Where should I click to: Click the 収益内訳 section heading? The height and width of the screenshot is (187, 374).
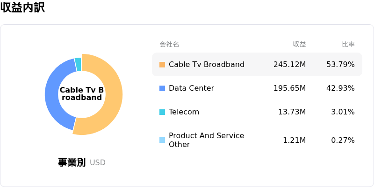pyautogui.click(x=22, y=7)
